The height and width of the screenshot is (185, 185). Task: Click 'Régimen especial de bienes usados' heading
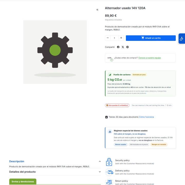[x=131, y=131]
